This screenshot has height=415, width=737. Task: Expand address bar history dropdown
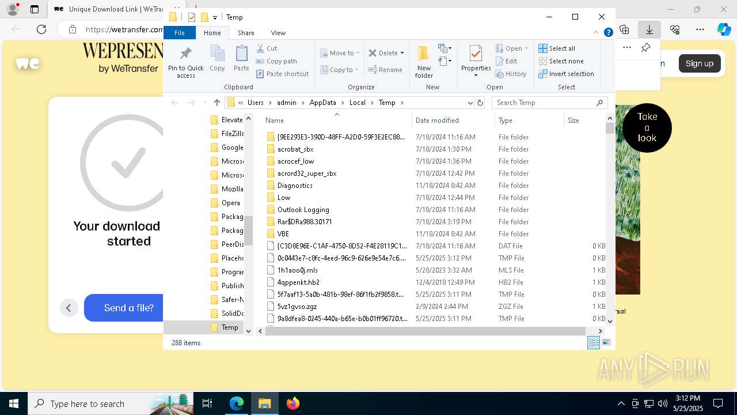tap(470, 103)
